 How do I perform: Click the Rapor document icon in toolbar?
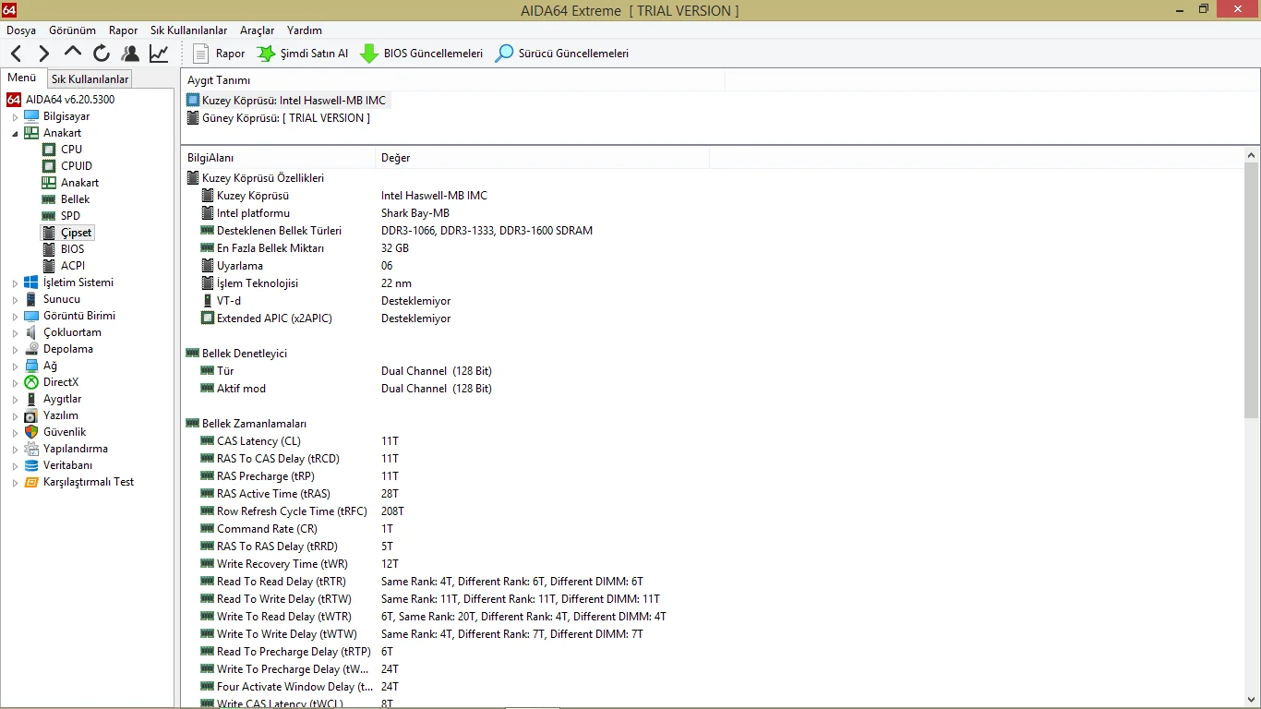[x=201, y=54]
